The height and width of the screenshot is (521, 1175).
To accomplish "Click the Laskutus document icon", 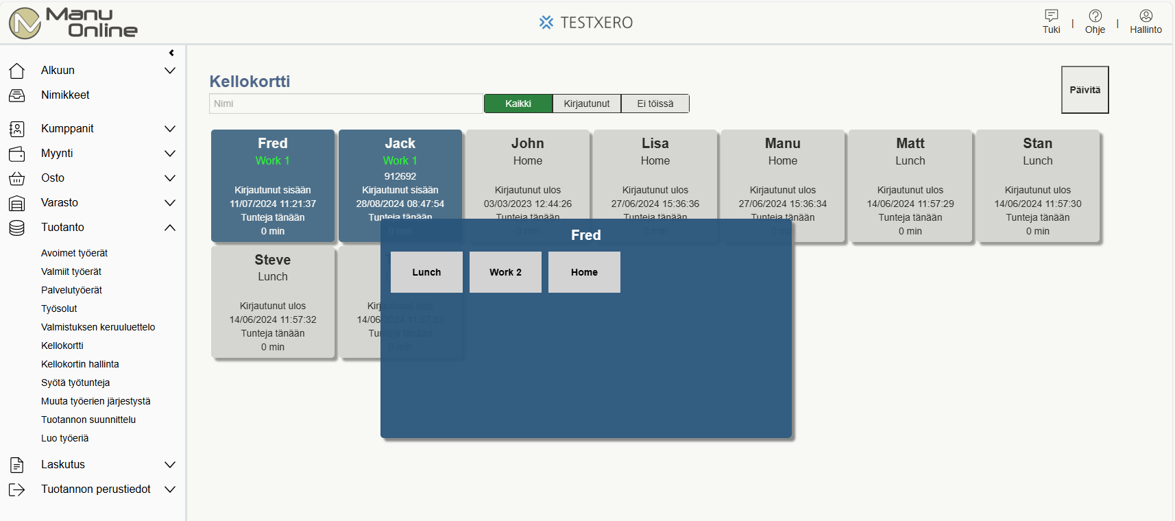I will (x=17, y=465).
